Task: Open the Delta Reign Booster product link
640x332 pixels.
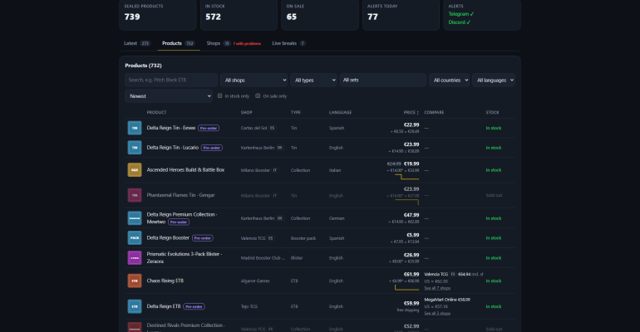Action: click(168, 238)
